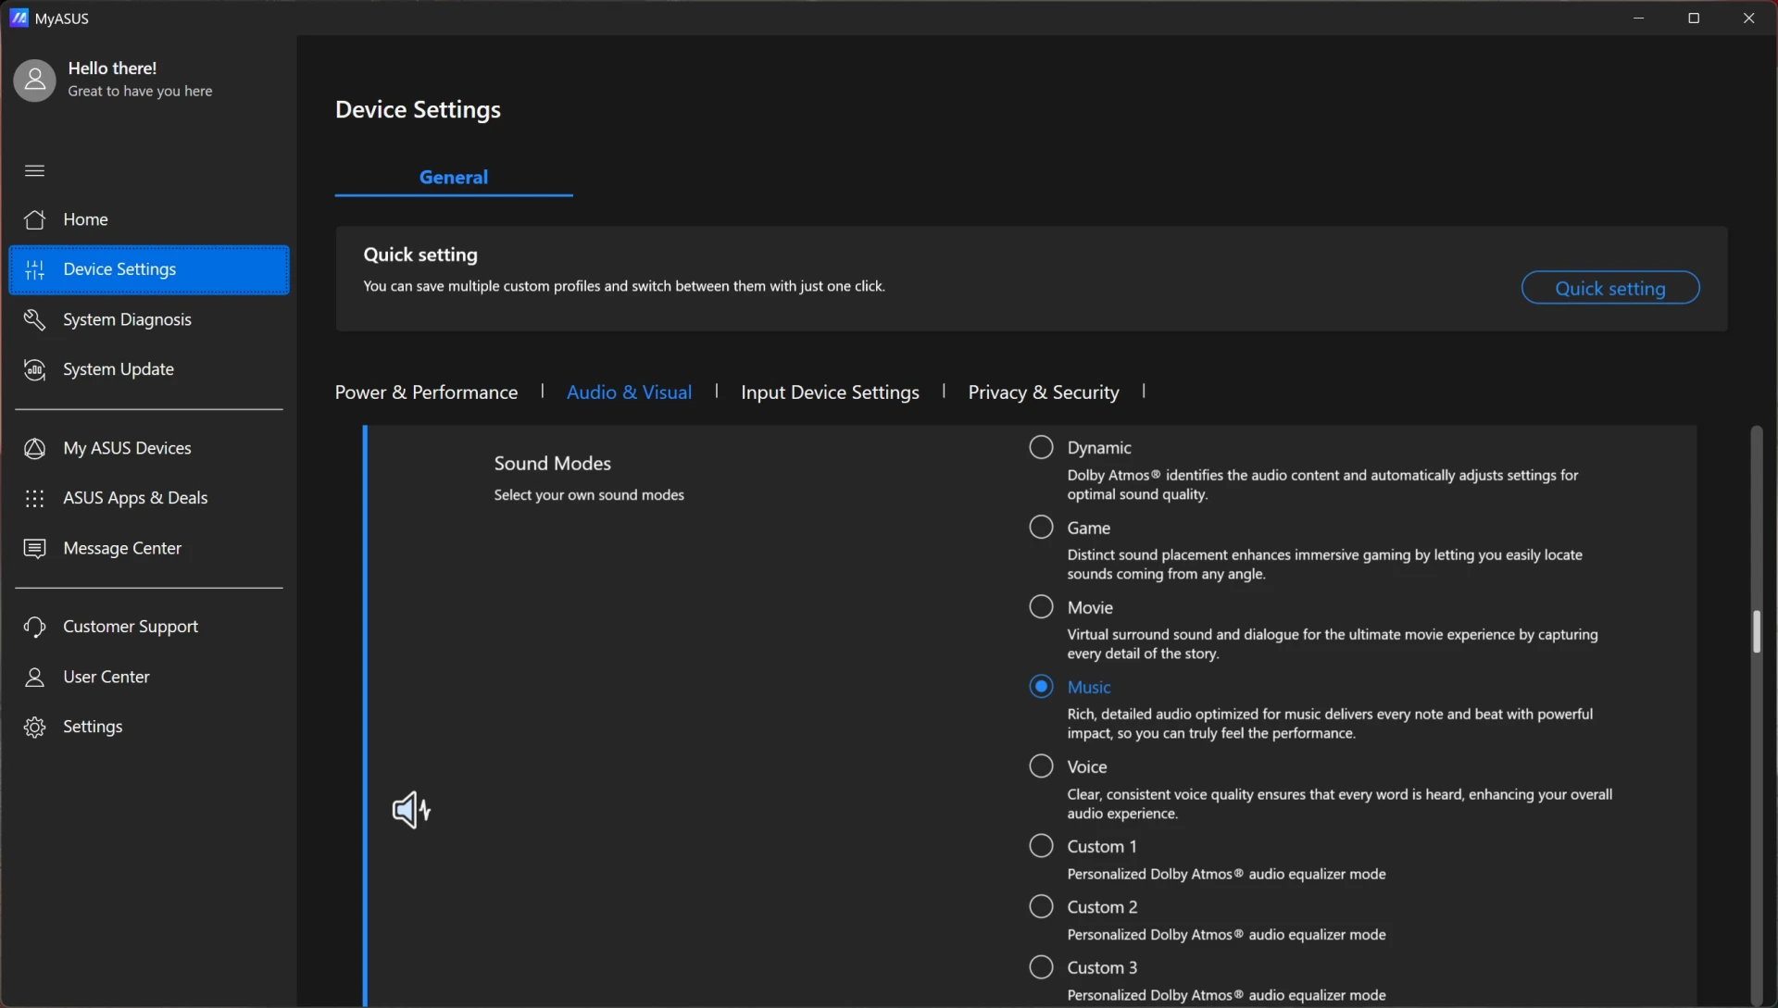
Task: Close the MyASUS window
Action: click(1748, 18)
